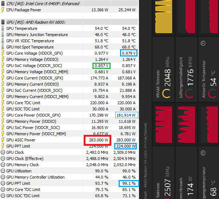219x199 pixels.
Task: Click the help icon above the 68 °C temperature tile
Action: tap(203, 153)
